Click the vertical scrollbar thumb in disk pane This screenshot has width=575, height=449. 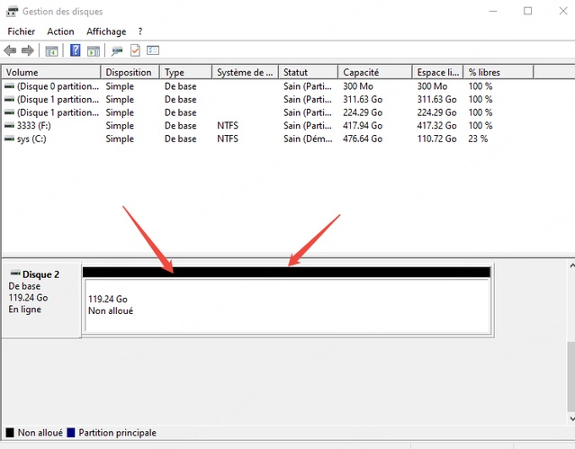click(571, 377)
